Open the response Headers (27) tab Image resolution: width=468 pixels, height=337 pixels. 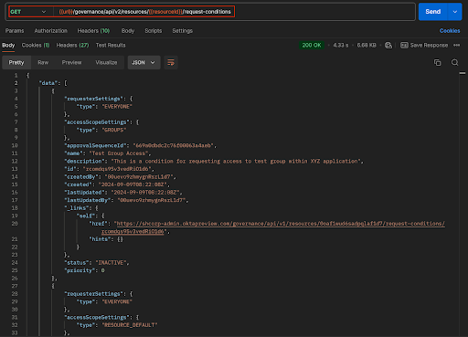[x=72, y=45]
